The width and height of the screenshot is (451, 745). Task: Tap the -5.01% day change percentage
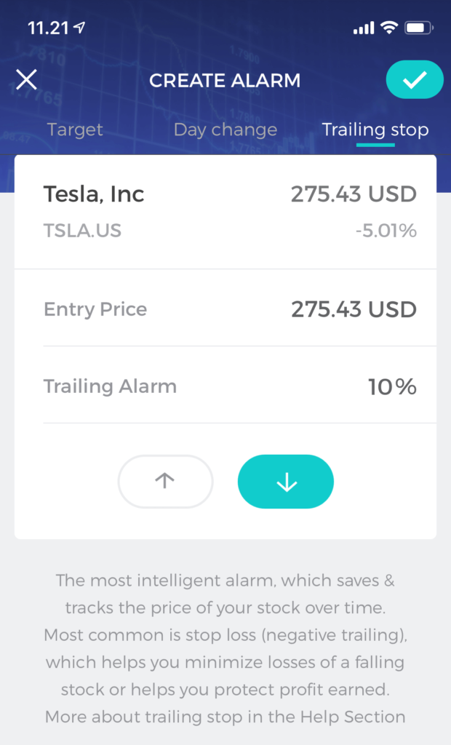tap(390, 231)
